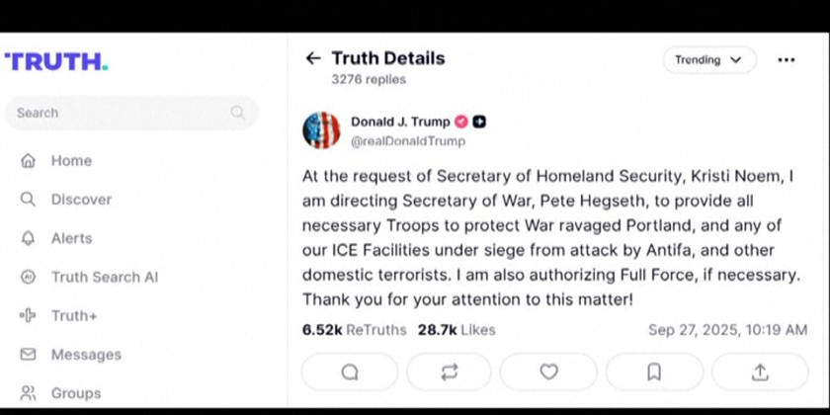Click the back arrow beside Truth Details
This screenshot has width=830, height=415.
click(x=313, y=58)
